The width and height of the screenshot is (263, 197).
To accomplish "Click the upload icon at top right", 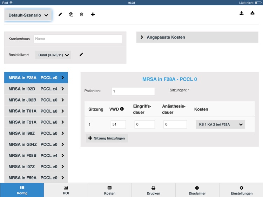I will [242, 13].
